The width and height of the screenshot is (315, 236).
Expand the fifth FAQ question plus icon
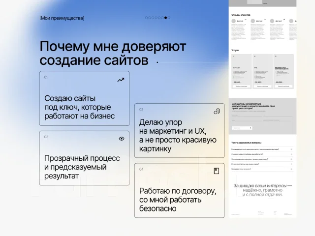[x=291, y=169]
